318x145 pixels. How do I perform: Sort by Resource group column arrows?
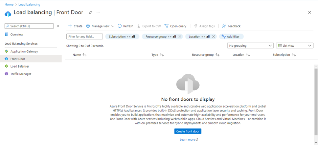[x=218, y=55]
